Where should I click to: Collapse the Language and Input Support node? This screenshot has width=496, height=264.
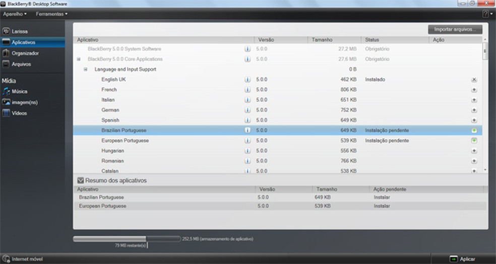[x=85, y=69]
